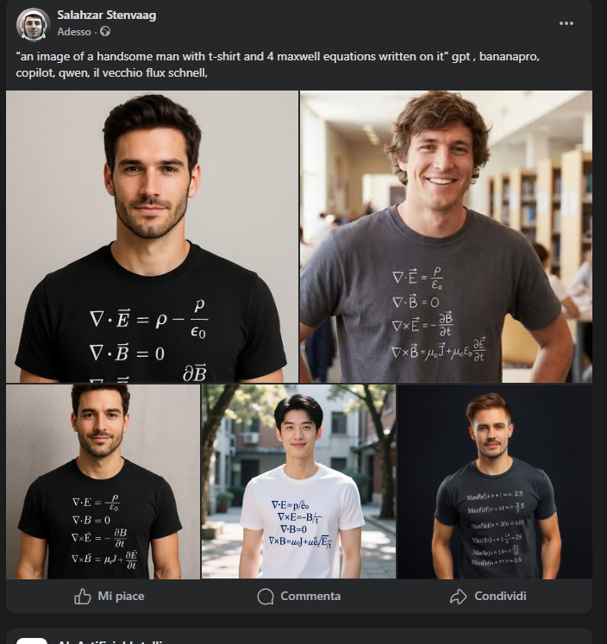Open the three-dot post options menu
This screenshot has width=607, height=644.
point(566,23)
